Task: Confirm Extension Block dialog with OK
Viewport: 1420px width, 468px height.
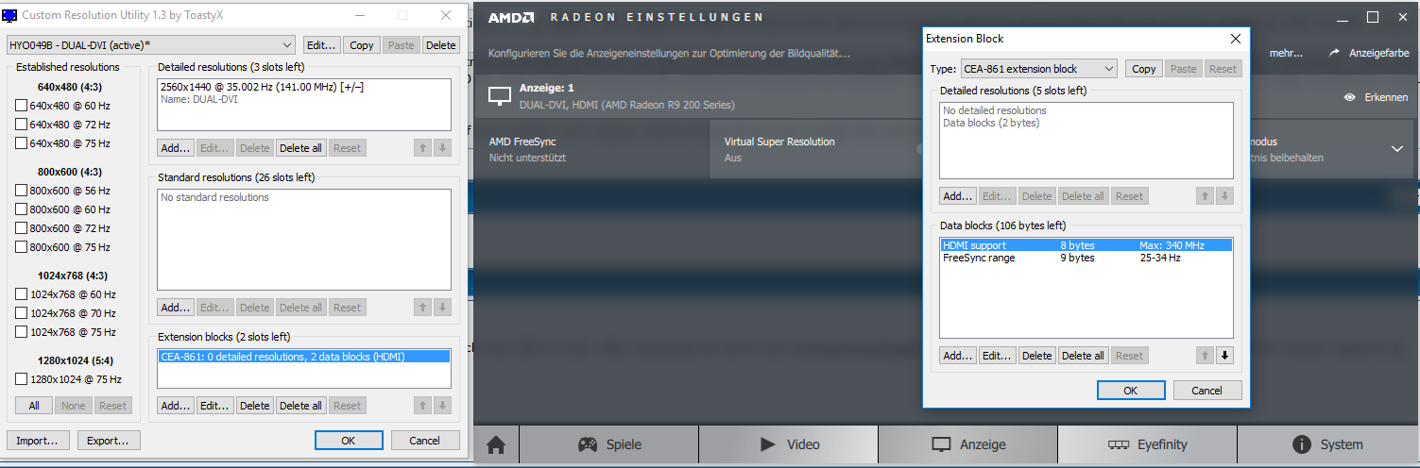Action: pyautogui.click(x=1131, y=391)
